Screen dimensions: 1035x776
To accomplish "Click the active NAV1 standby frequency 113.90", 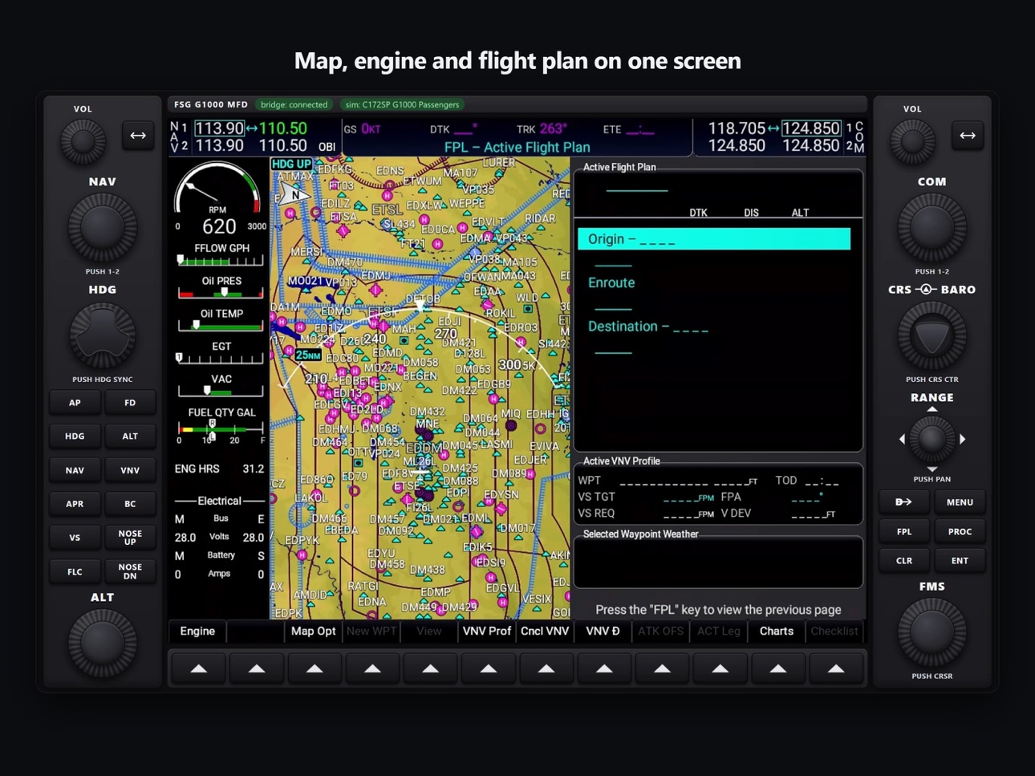I will click(219, 128).
